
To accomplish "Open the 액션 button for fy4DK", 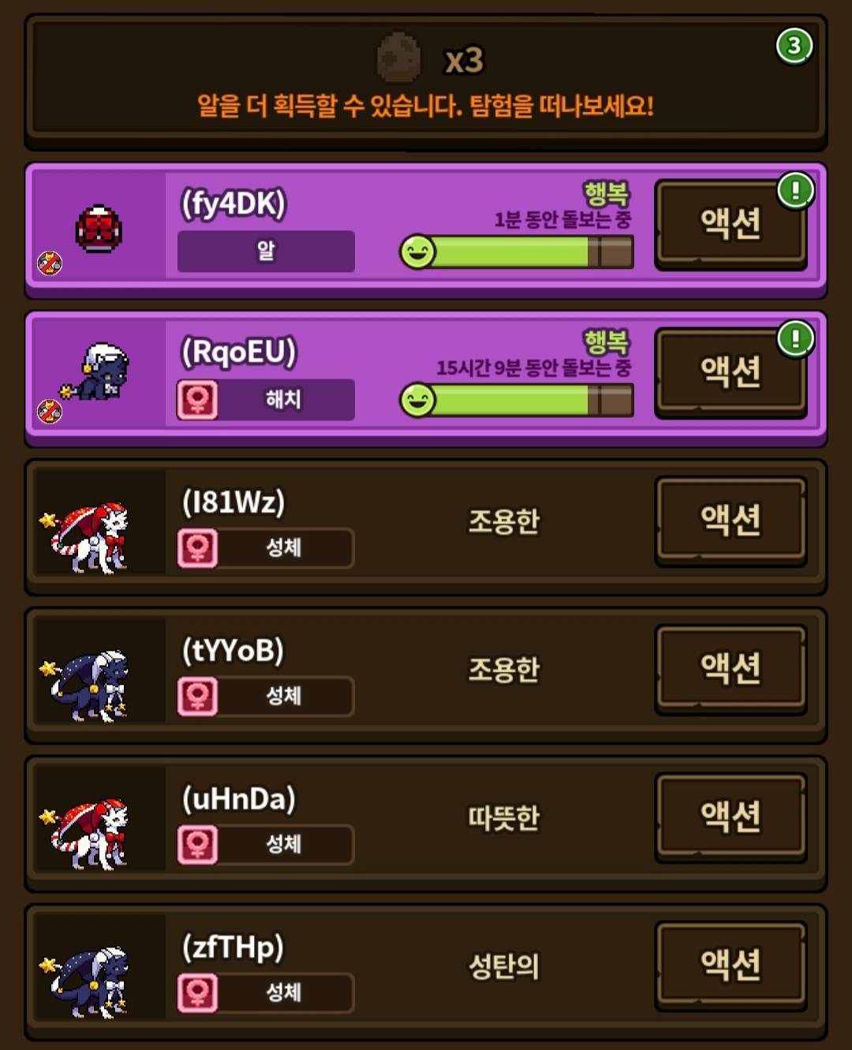I will pyautogui.click(x=731, y=224).
